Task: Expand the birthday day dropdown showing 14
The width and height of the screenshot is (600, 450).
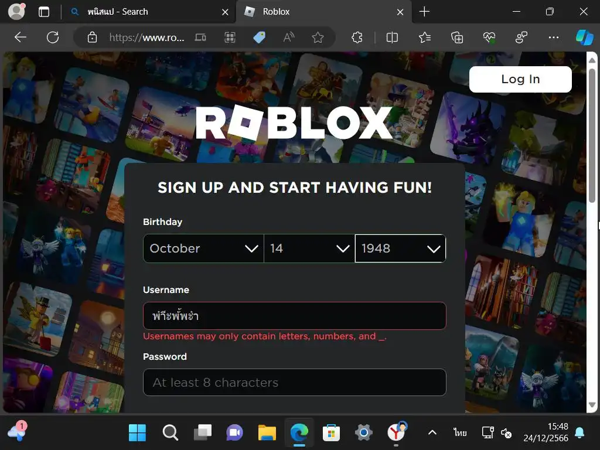Action: [309, 248]
